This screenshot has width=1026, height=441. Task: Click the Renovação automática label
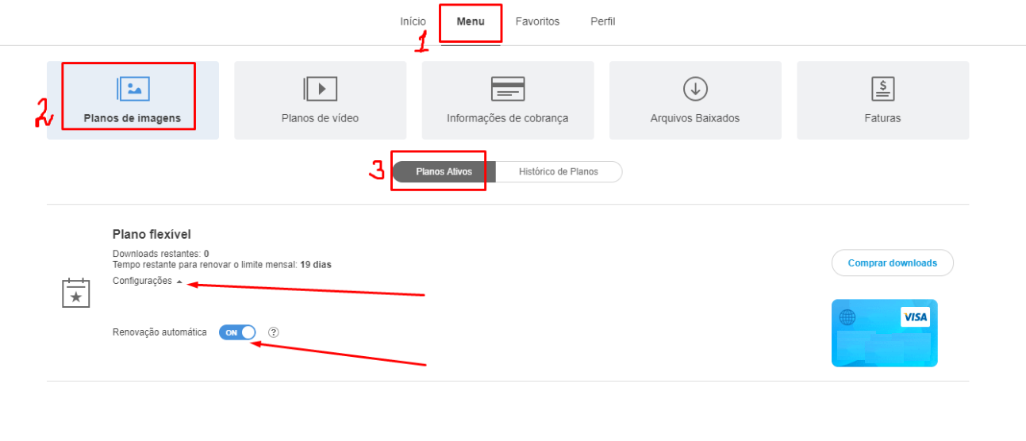(x=159, y=332)
